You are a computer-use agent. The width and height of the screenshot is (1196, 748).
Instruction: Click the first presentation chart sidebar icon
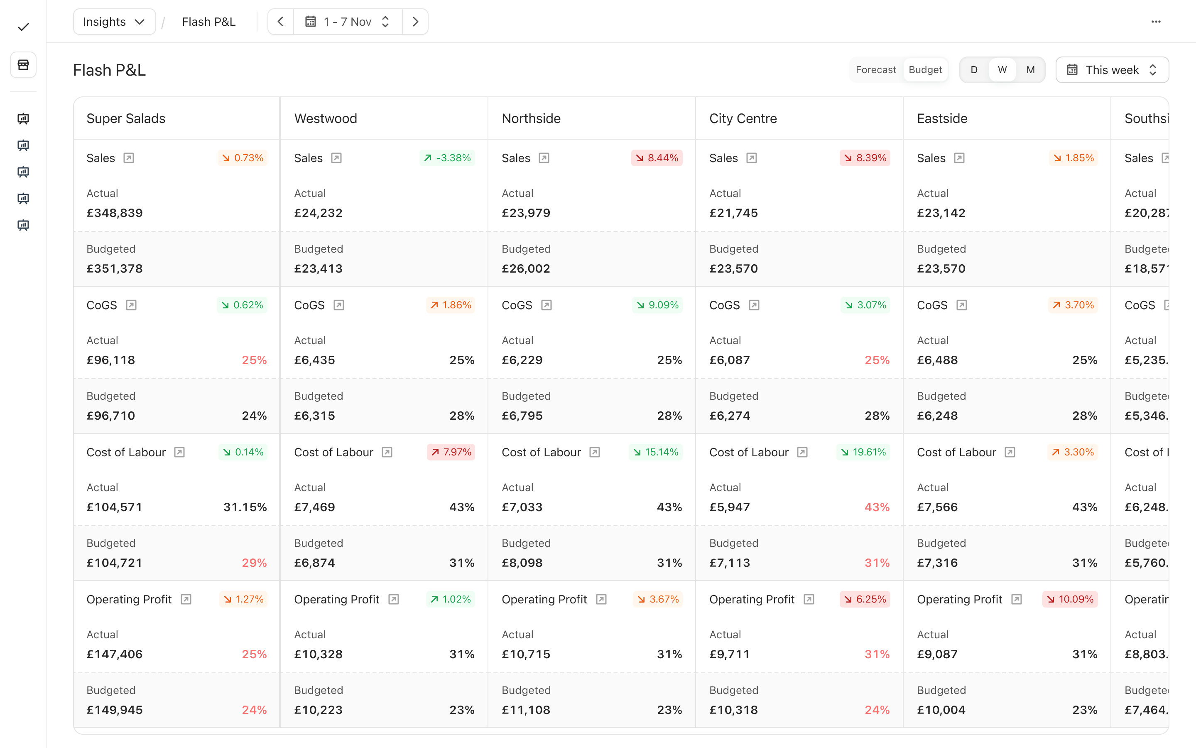23,118
